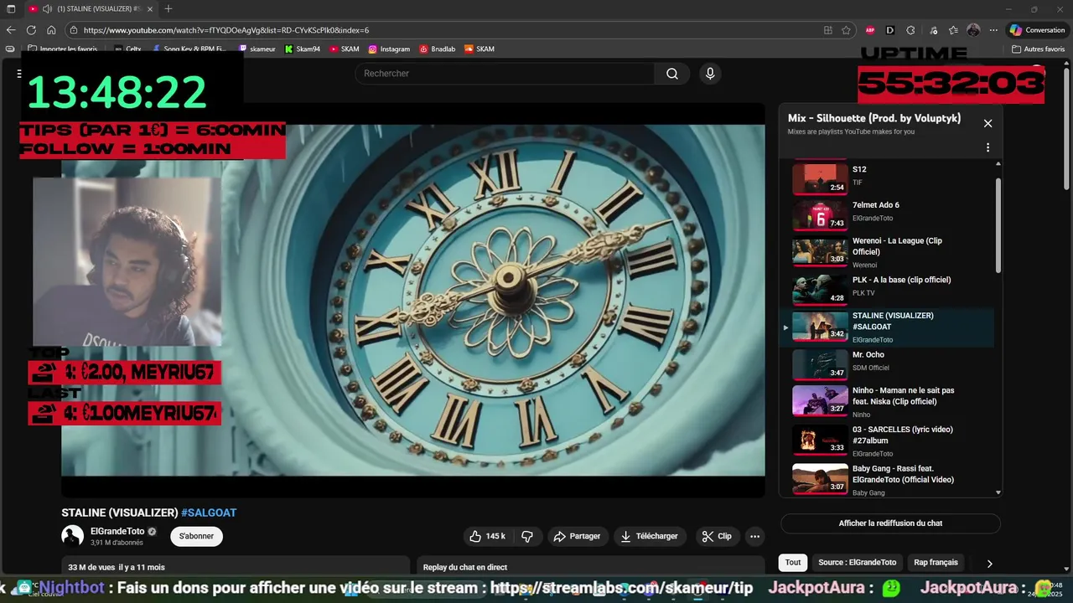This screenshot has width=1073, height=603.
Task: Open the skameur Twitch bookmark
Action: [x=257, y=49]
